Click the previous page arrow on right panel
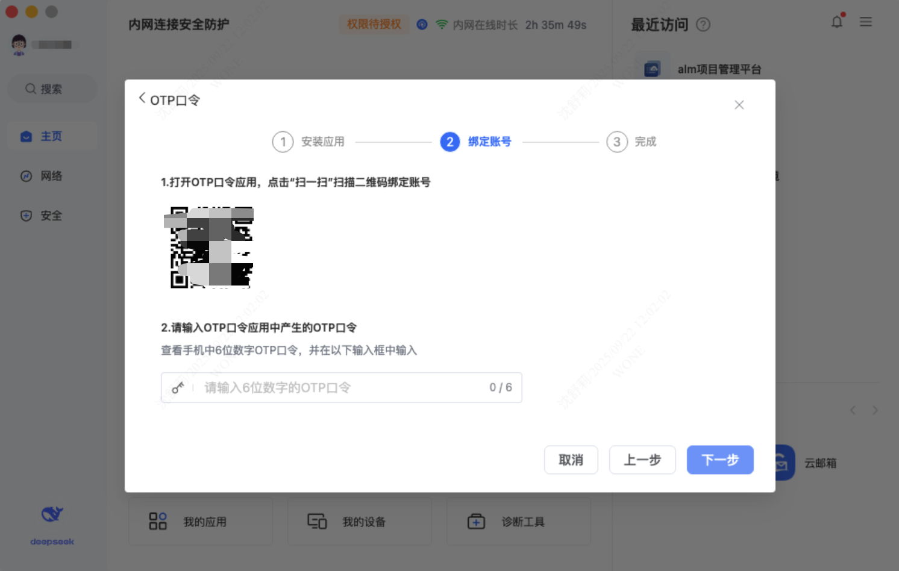The height and width of the screenshot is (571, 899). pyautogui.click(x=853, y=410)
